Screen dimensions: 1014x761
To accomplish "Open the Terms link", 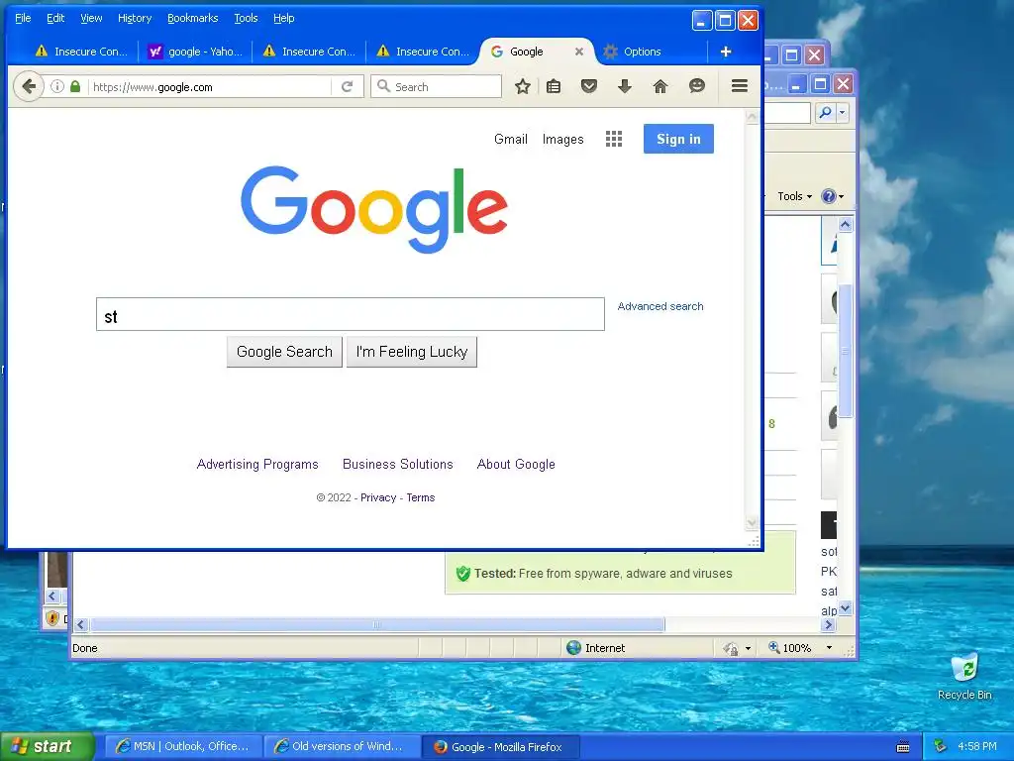I will pos(420,497).
